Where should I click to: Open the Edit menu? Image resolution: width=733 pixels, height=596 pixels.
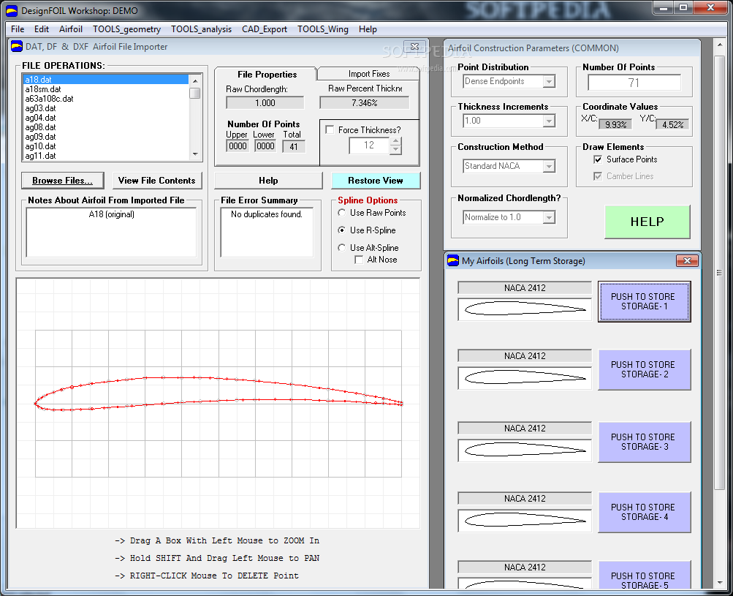(x=41, y=29)
